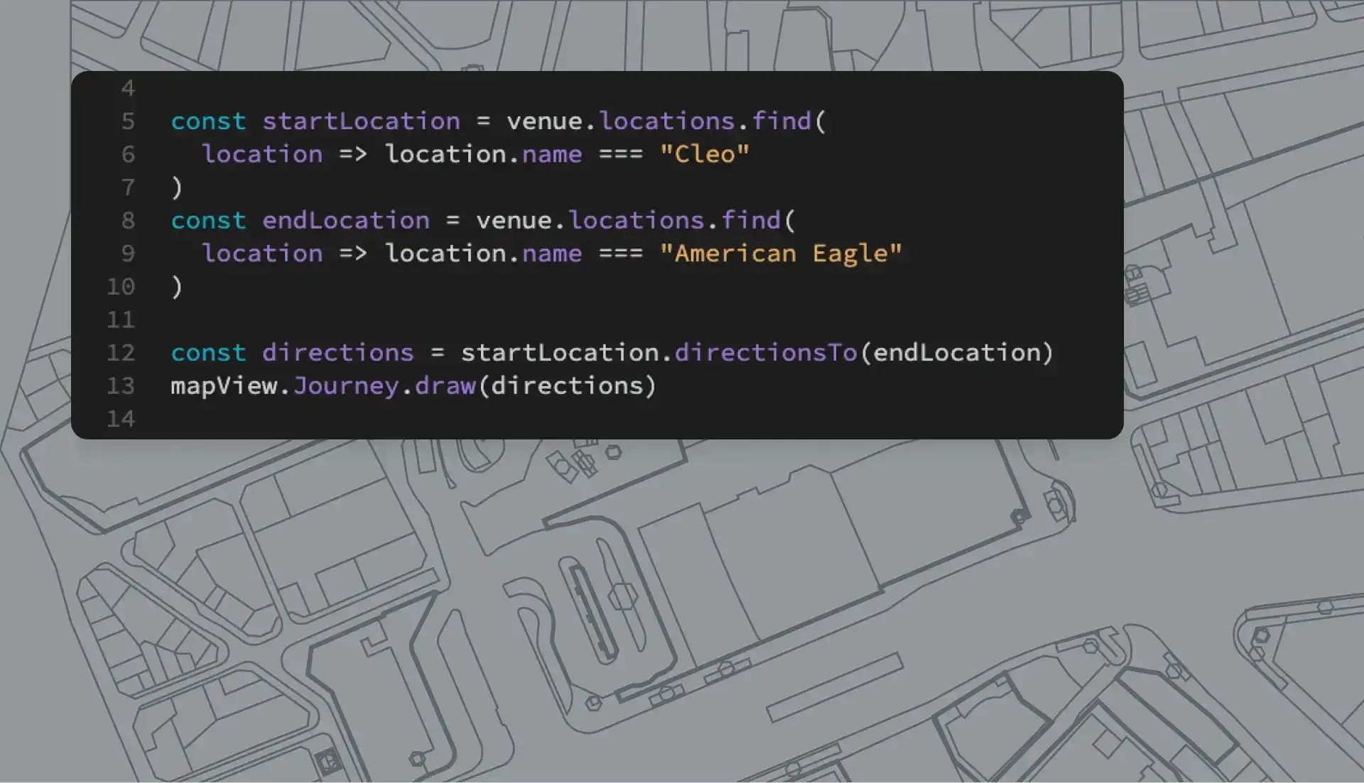The height and width of the screenshot is (783, 1364).
Task: Click the const keyword on line 12
Action: coord(208,353)
